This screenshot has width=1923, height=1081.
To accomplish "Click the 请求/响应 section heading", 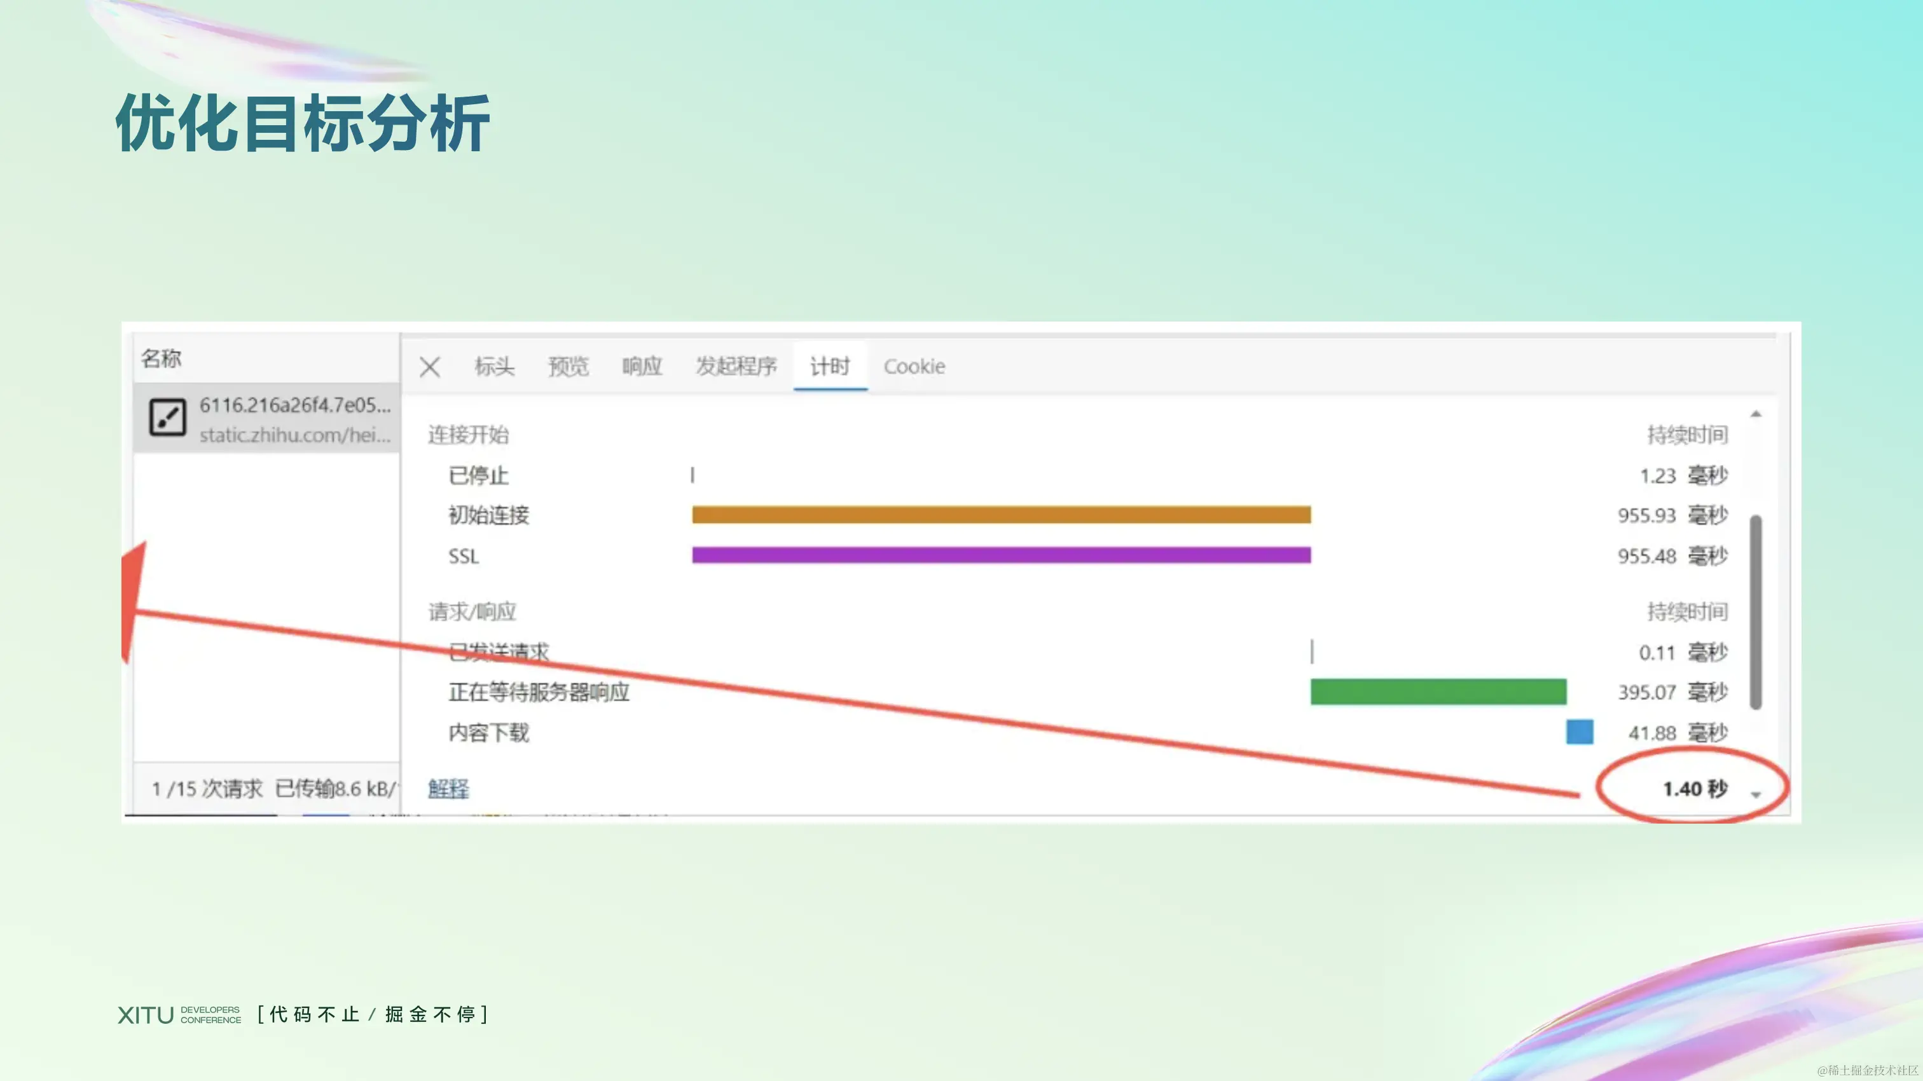I will pyautogui.click(x=472, y=612).
